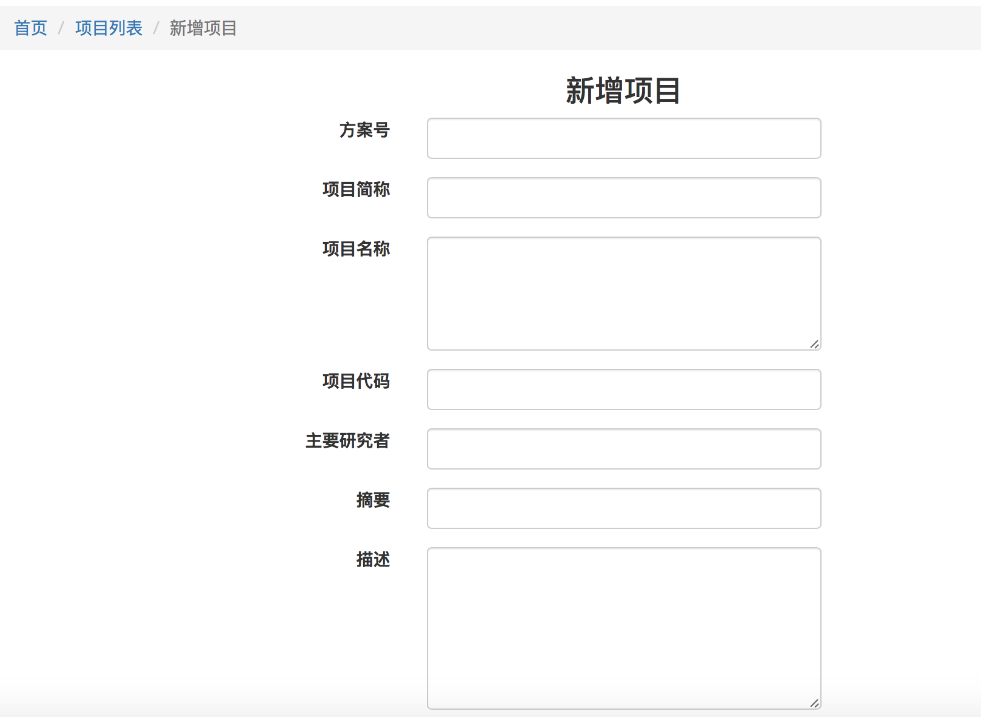Image resolution: width=981 pixels, height=717 pixels.
Task: Click inside the 描述 text area
Action: tap(623, 628)
